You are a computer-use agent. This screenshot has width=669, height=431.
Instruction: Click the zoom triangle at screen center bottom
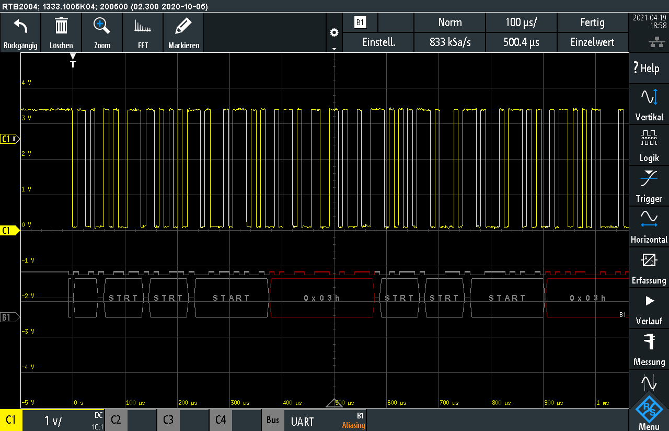pyautogui.click(x=334, y=403)
